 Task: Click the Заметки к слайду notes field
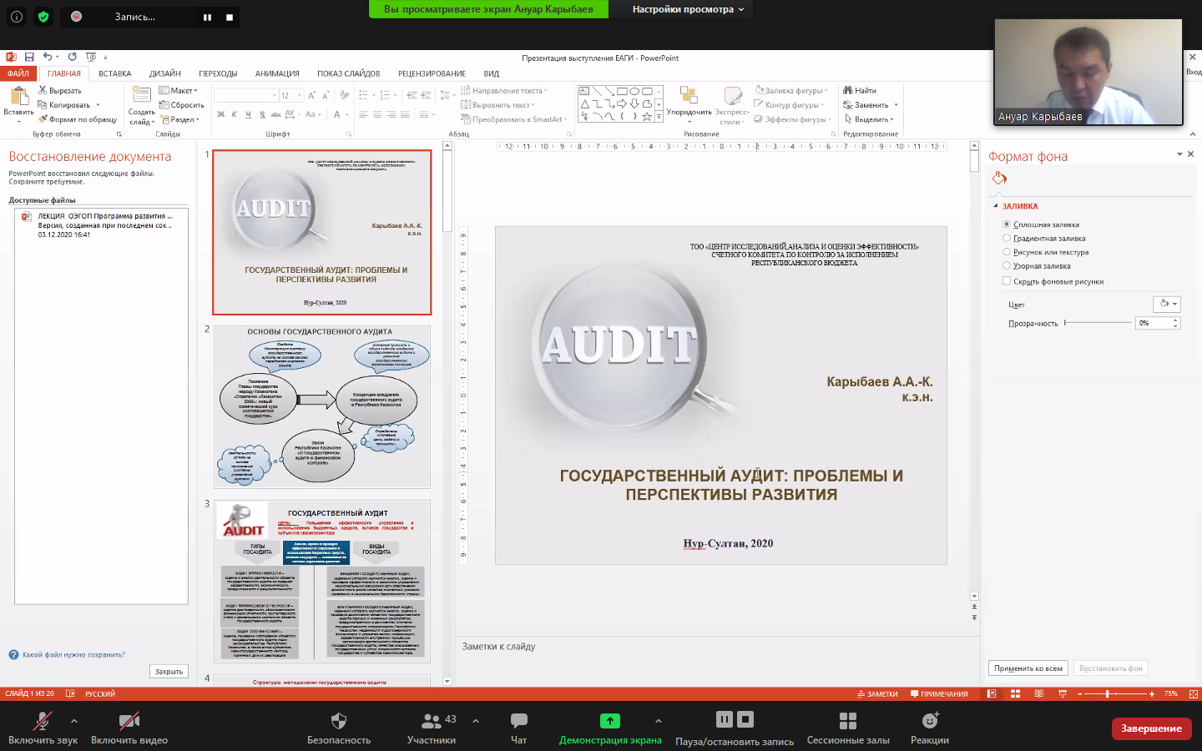(x=718, y=647)
